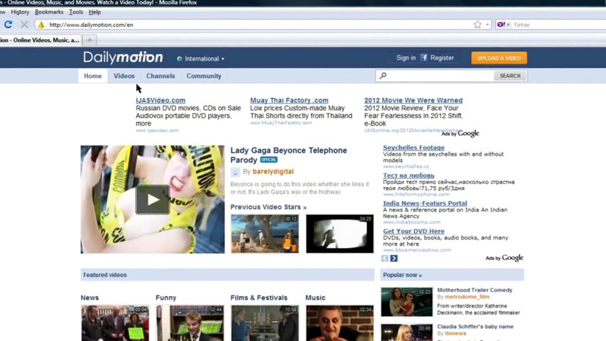
Task: Open the Tools menu
Action: [76, 12]
